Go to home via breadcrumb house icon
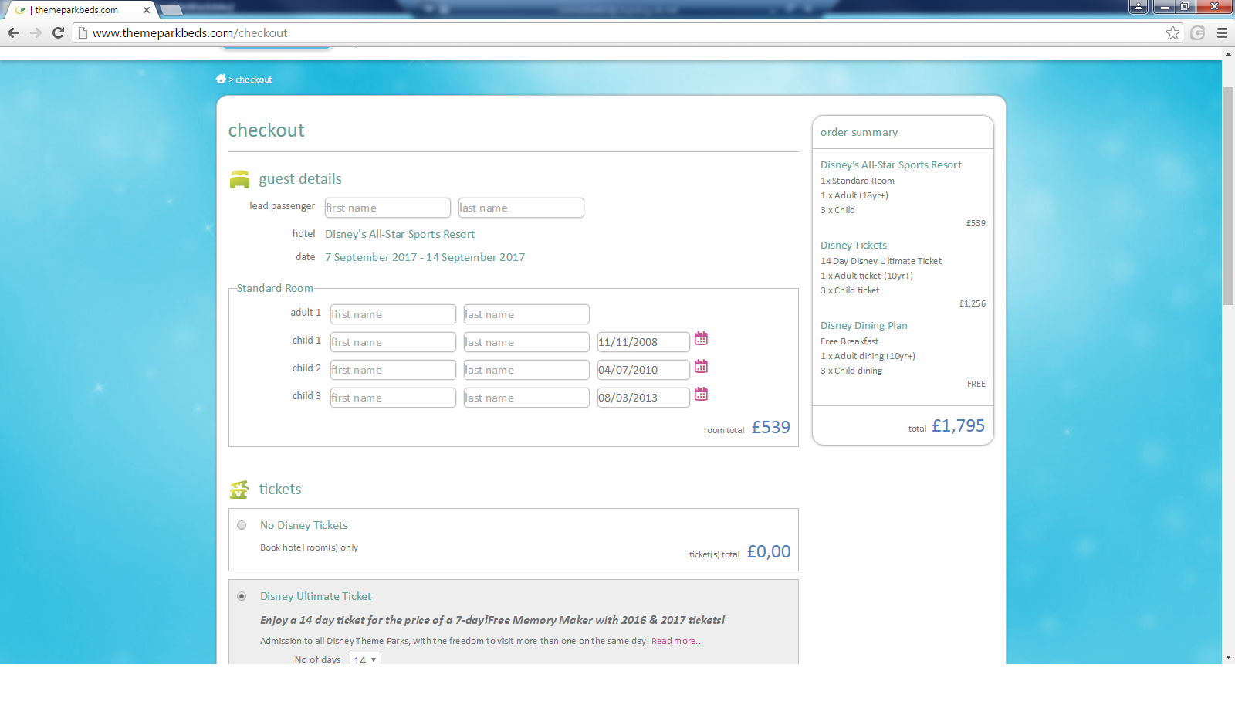 [221, 79]
